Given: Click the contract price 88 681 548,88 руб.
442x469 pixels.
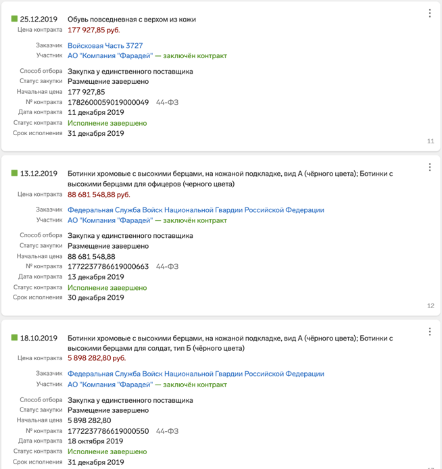Looking at the screenshot, I should tap(99, 195).
